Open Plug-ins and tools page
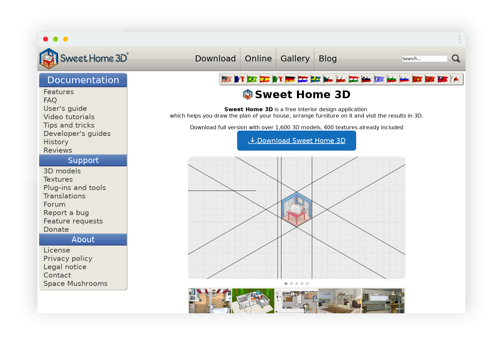This screenshot has height=340, width=503. (75, 188)
